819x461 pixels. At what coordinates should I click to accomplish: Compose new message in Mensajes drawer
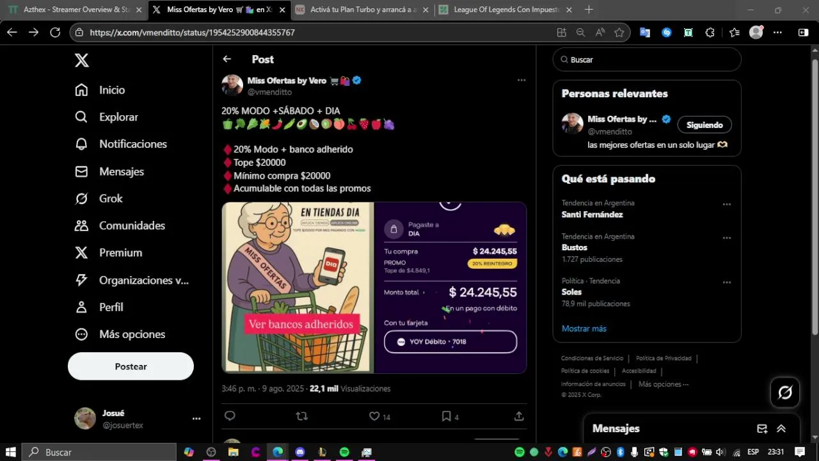pyautogui.click(x=762, y=429)
